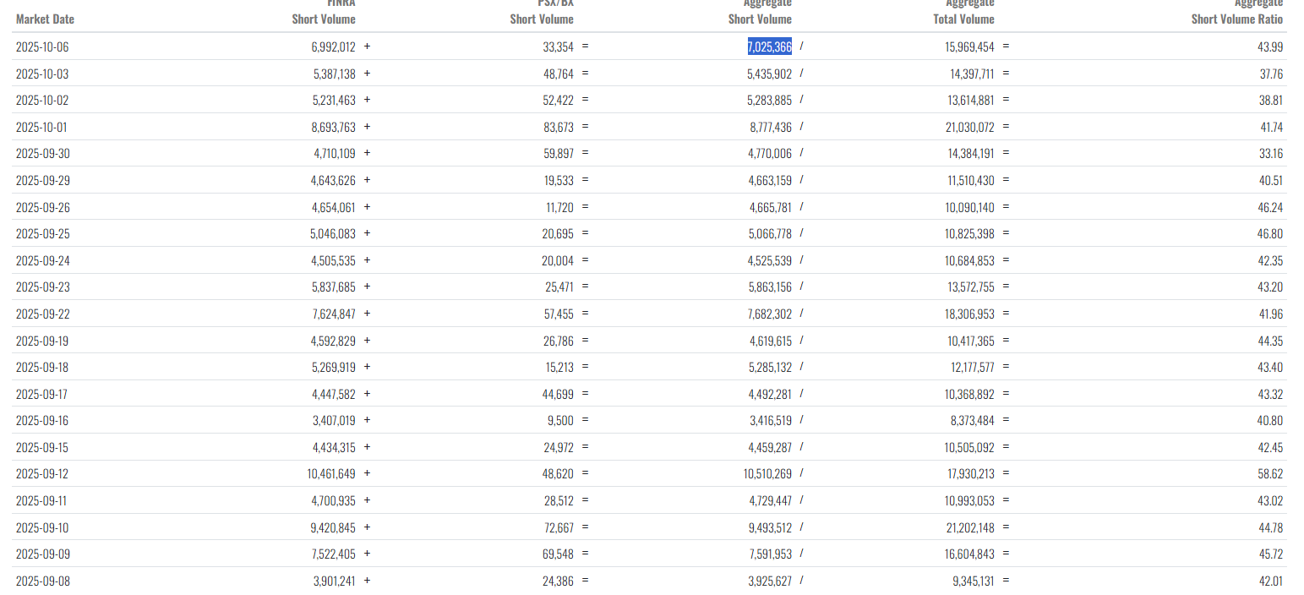
Task: Click total volume 11,510,430
Action: click(x=970, y=181)
